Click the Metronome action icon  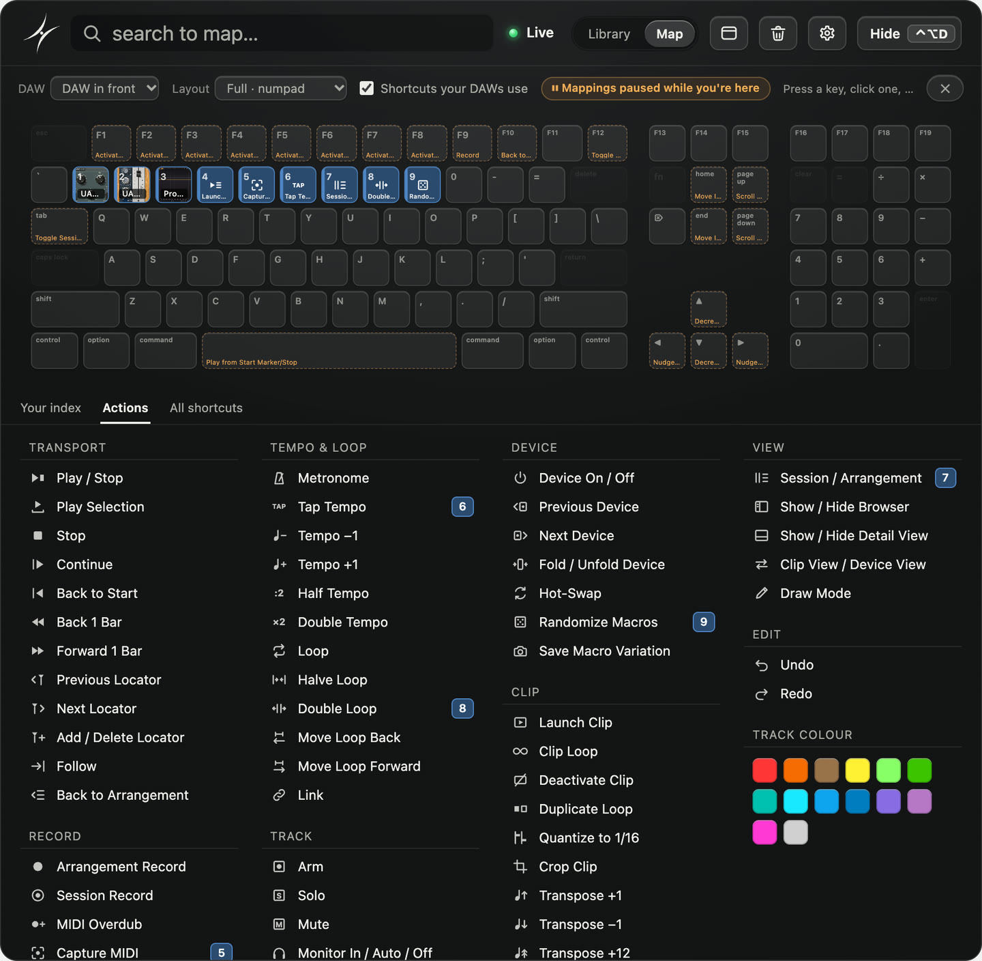[279, 478]
